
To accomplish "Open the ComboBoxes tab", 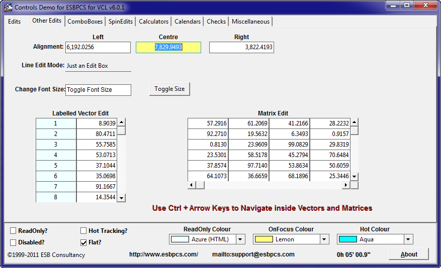I will [85, 22].
